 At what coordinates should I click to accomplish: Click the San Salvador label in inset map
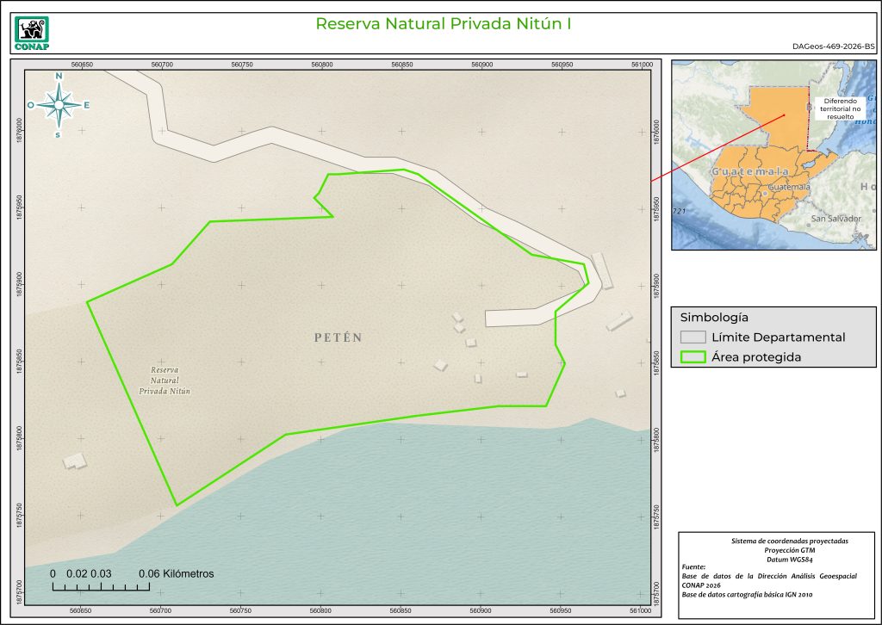pyautogui.click(x=835, y=219)
